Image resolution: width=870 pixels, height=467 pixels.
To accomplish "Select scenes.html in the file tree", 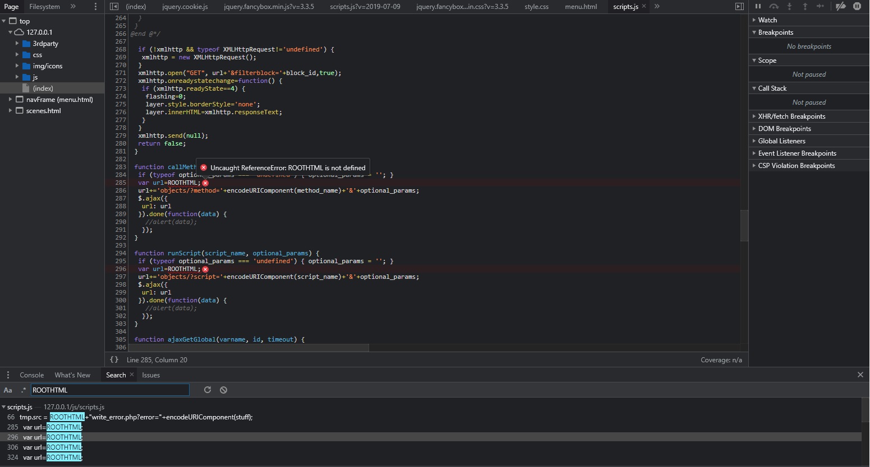I will [43, 110].
